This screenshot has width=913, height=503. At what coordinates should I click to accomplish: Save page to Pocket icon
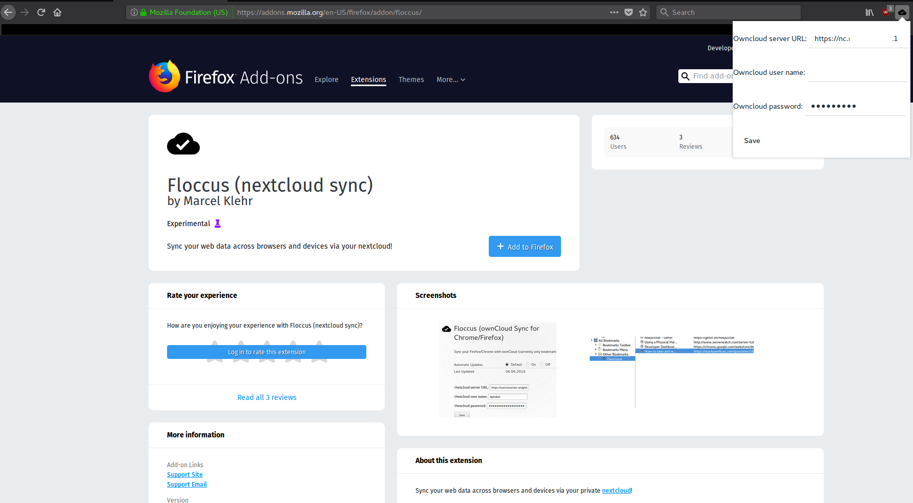click(629, 12)
